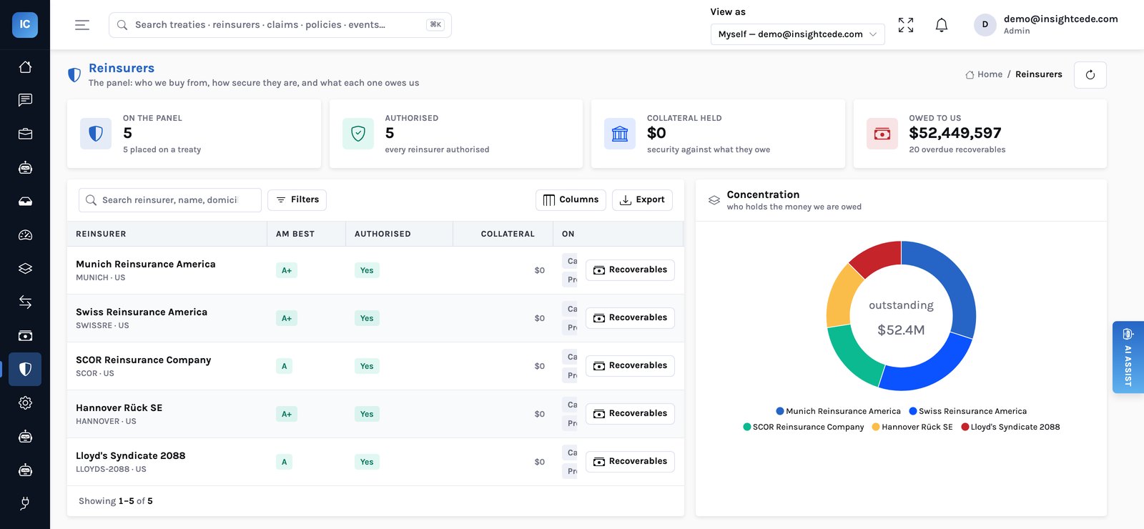Export the reinsurers table
The image size is (1144, 529).
click(642, 200)
